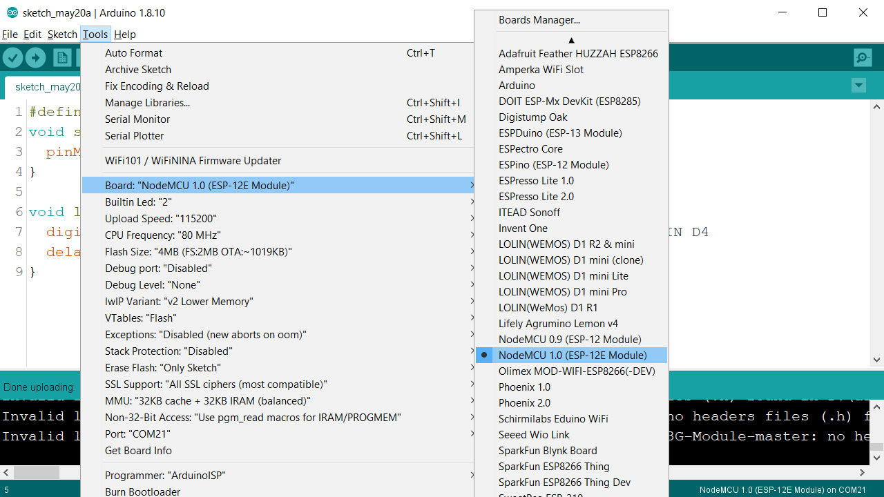Screen dimensions: 884x497
Task: Open the Edit menu
Action: point(32,34)
